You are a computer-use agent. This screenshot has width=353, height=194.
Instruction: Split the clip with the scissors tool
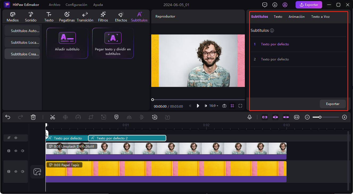(x=53, y=117)
